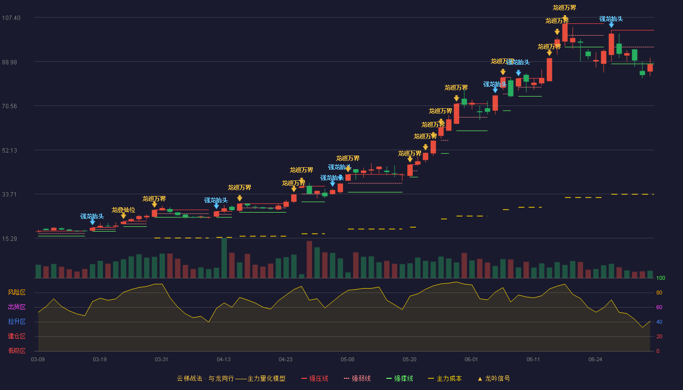Click the red 20 indicator axis value
Viewport: 683px width, 390px height.
coord(659,336)
